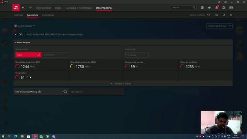The height and width of the screenshot is (139, 247).
Task: Click the AMD SmartAccess Memory label
Action: (x=26, y=92)
